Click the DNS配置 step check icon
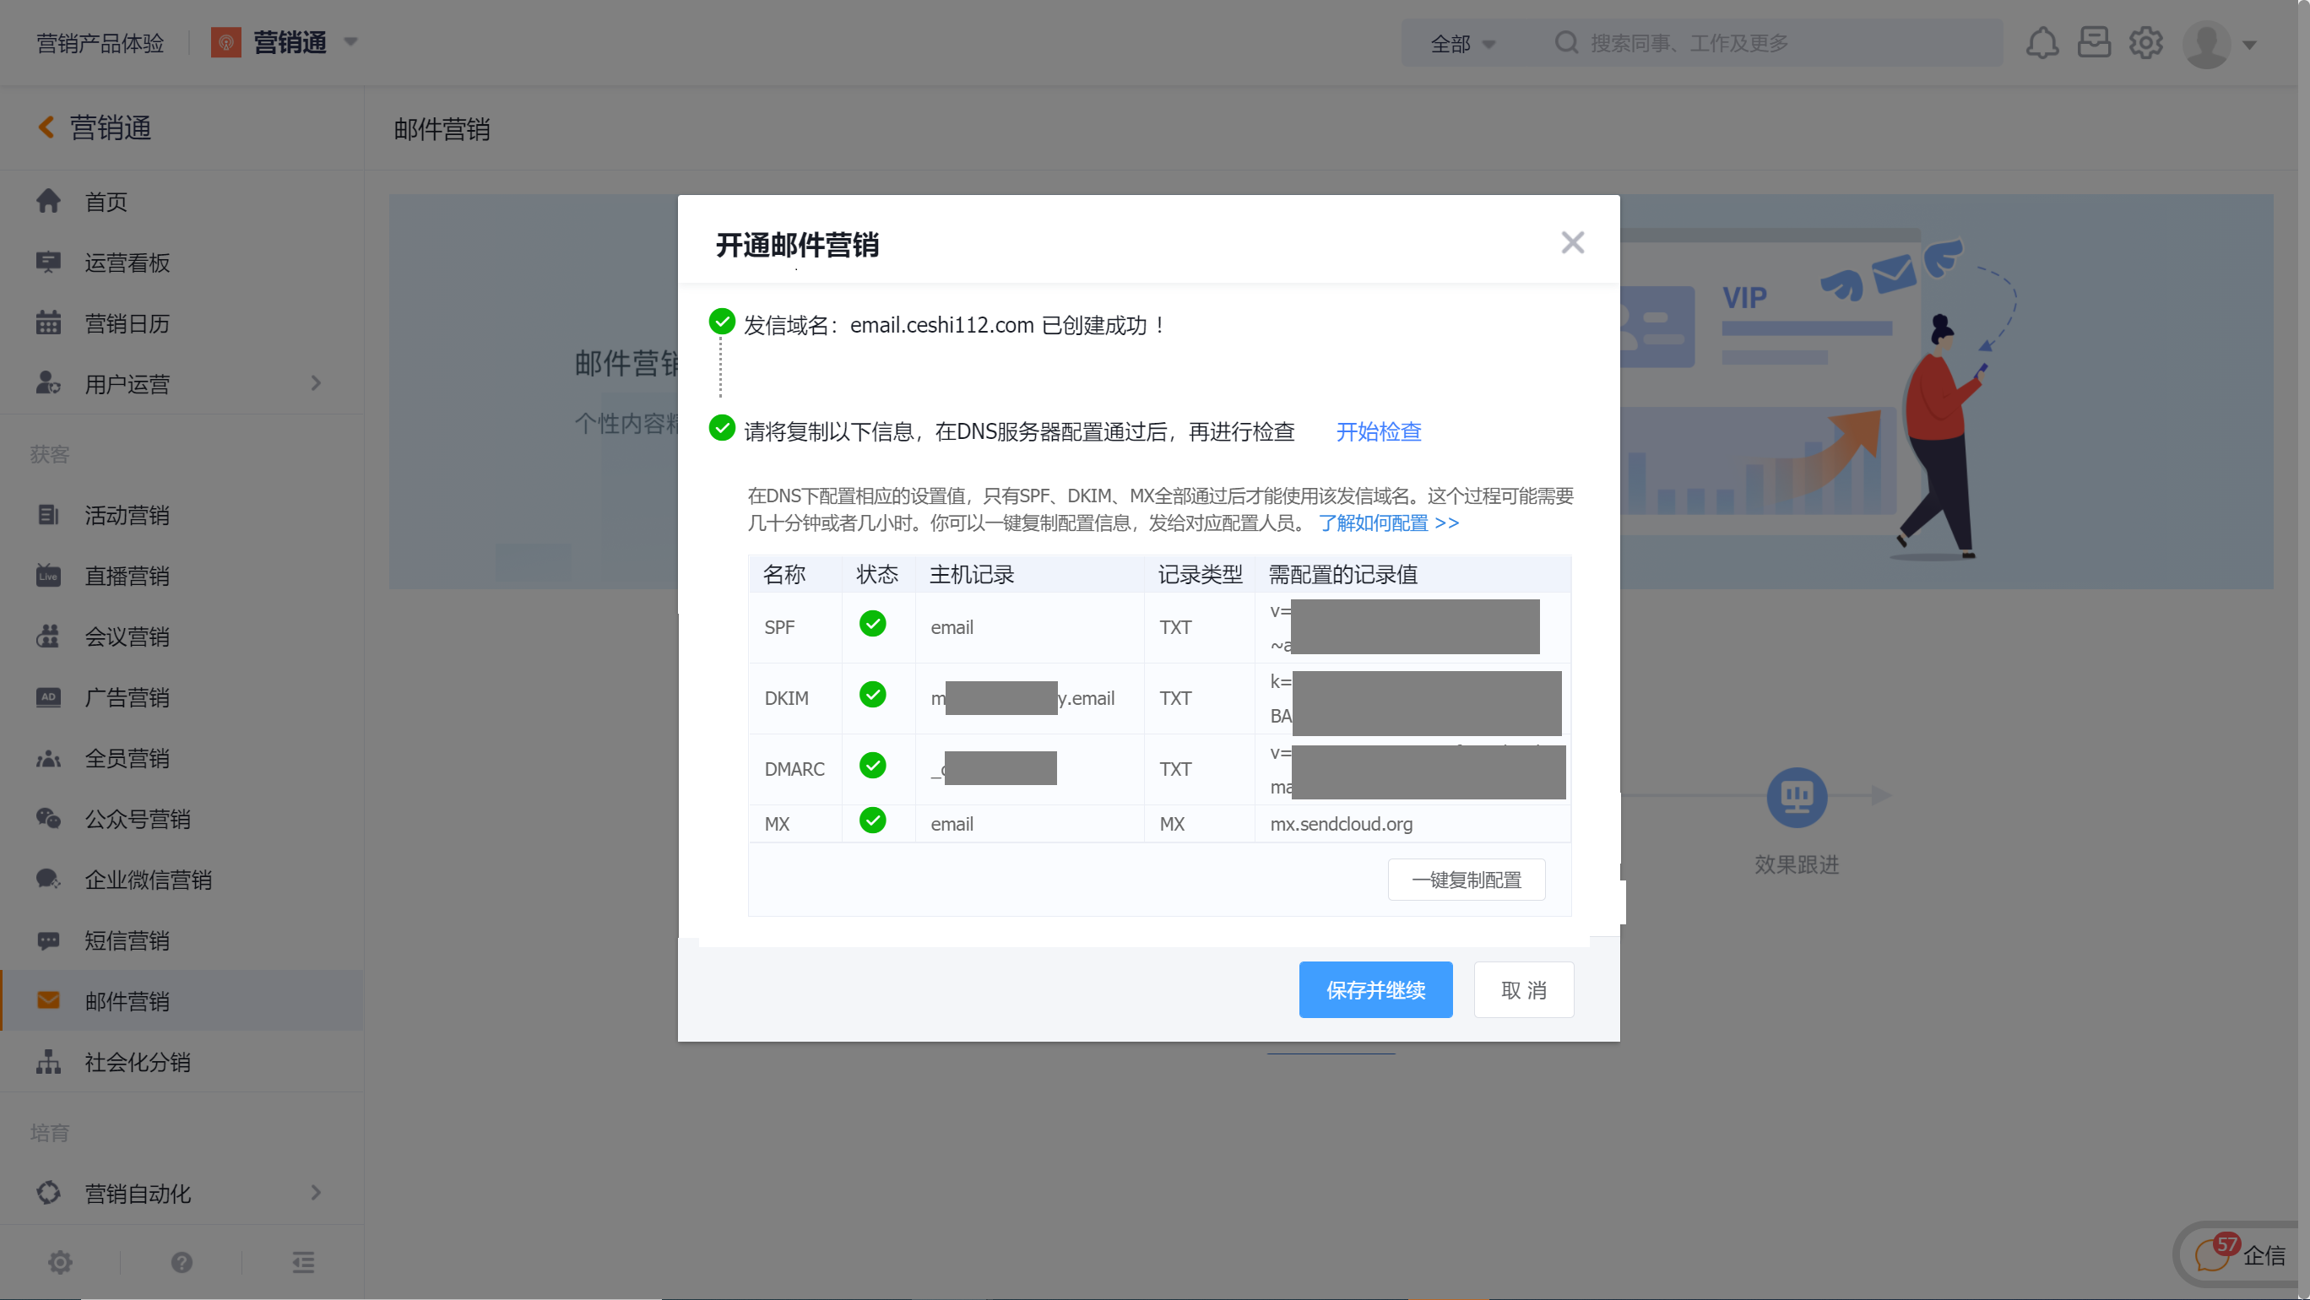 coord(722,428)
